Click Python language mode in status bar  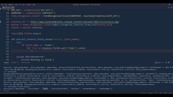click(x=165, y=93)
